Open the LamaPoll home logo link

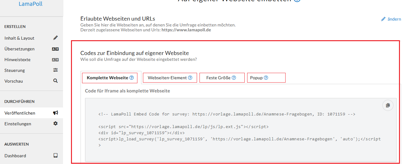point(31,4)
